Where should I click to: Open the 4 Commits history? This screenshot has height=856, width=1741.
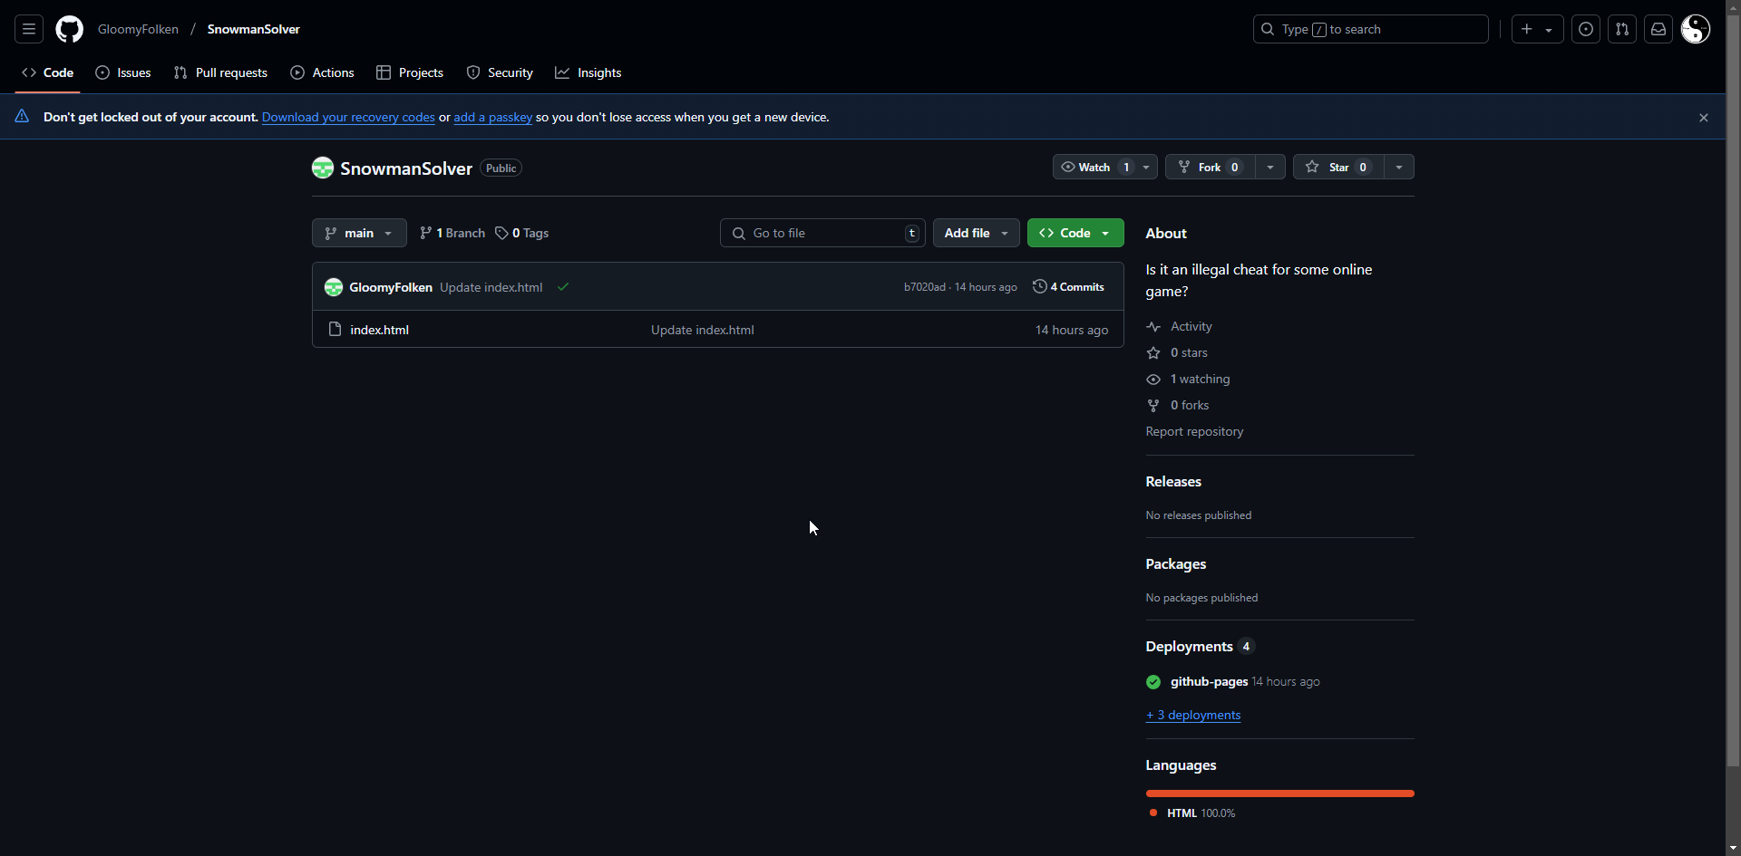[x=1069, y=287]
